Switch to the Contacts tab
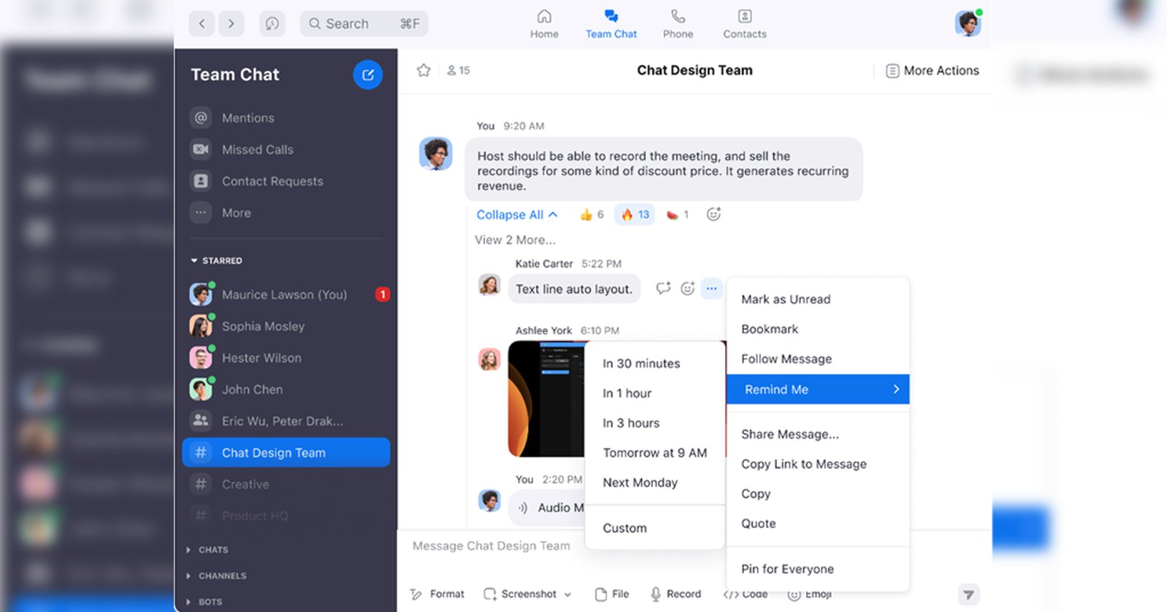This screenshot has height=612, width=1167. tap(744, 24)
